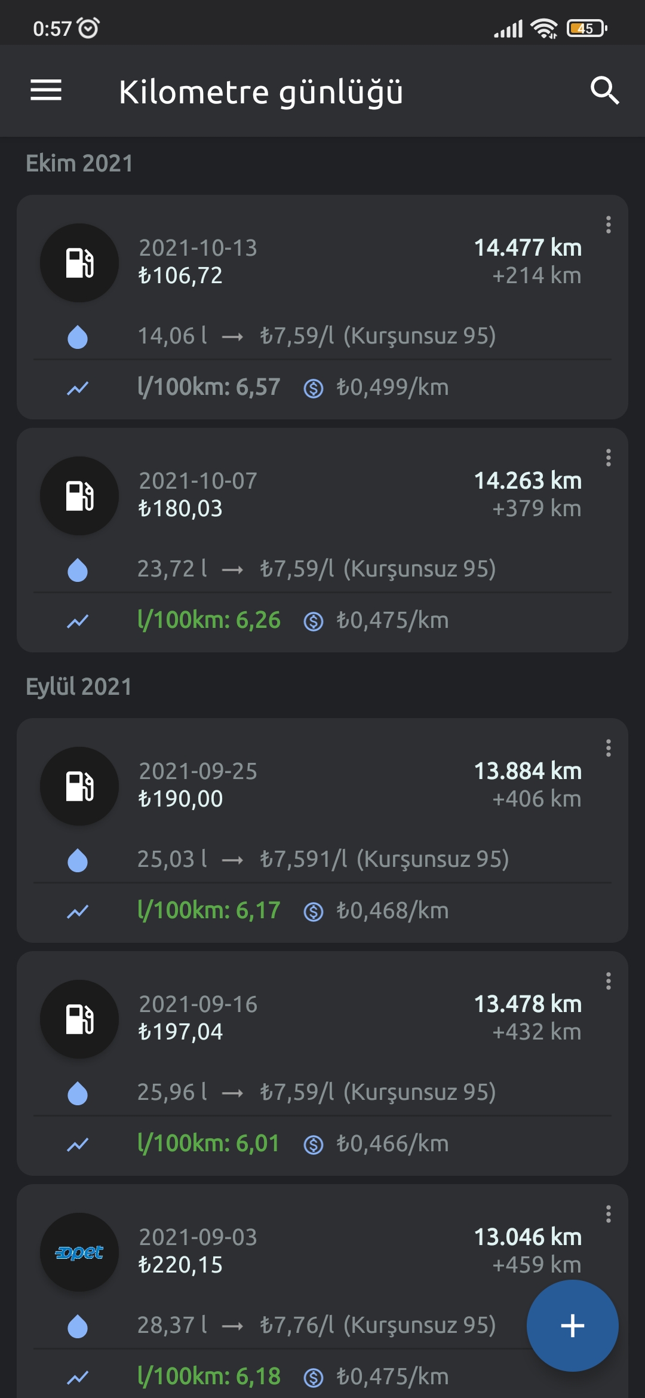This screenshot has width=645, height=1398.
Task: Open the 14.263 km odometer entry
Action: pos(527,481)
